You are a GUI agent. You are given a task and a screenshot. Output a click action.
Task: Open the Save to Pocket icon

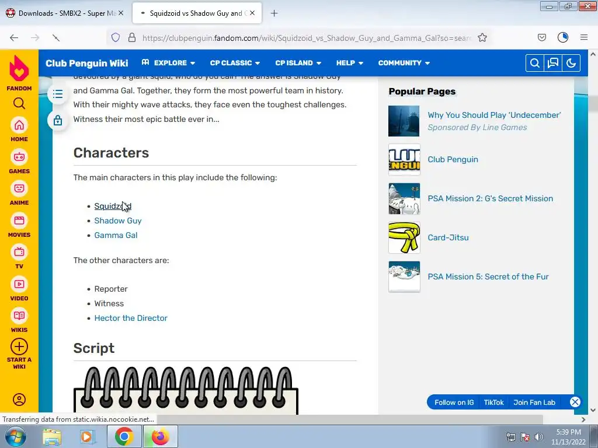[541, 37]
